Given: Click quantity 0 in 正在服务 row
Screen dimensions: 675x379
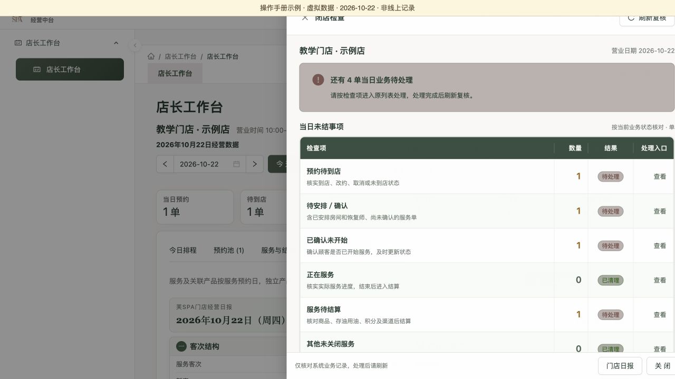Looking at the screenshot, I should point(578,281).
